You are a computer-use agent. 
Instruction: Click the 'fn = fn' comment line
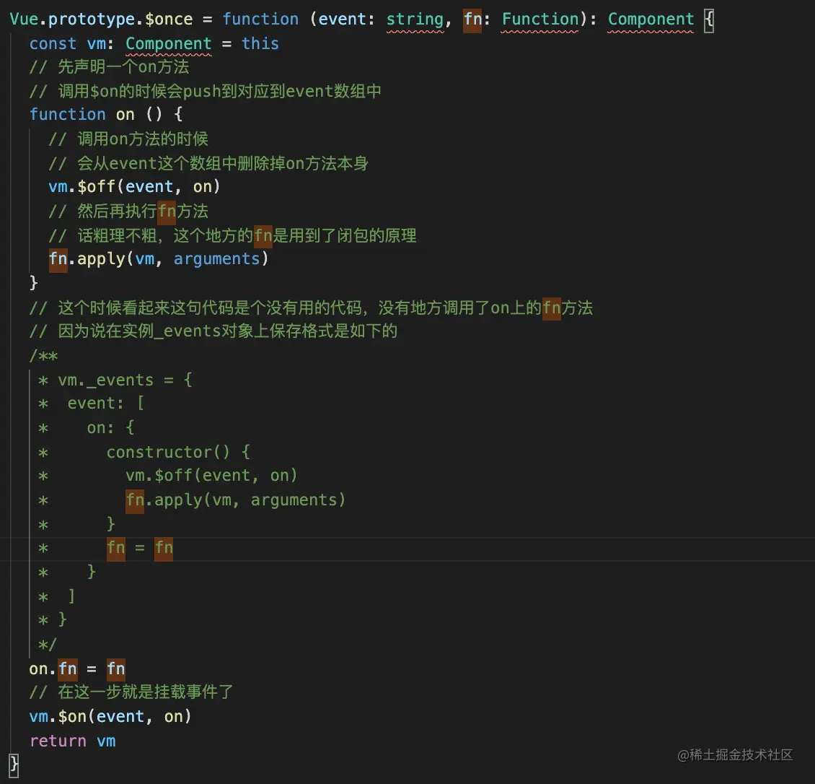[x=140, y=548]
